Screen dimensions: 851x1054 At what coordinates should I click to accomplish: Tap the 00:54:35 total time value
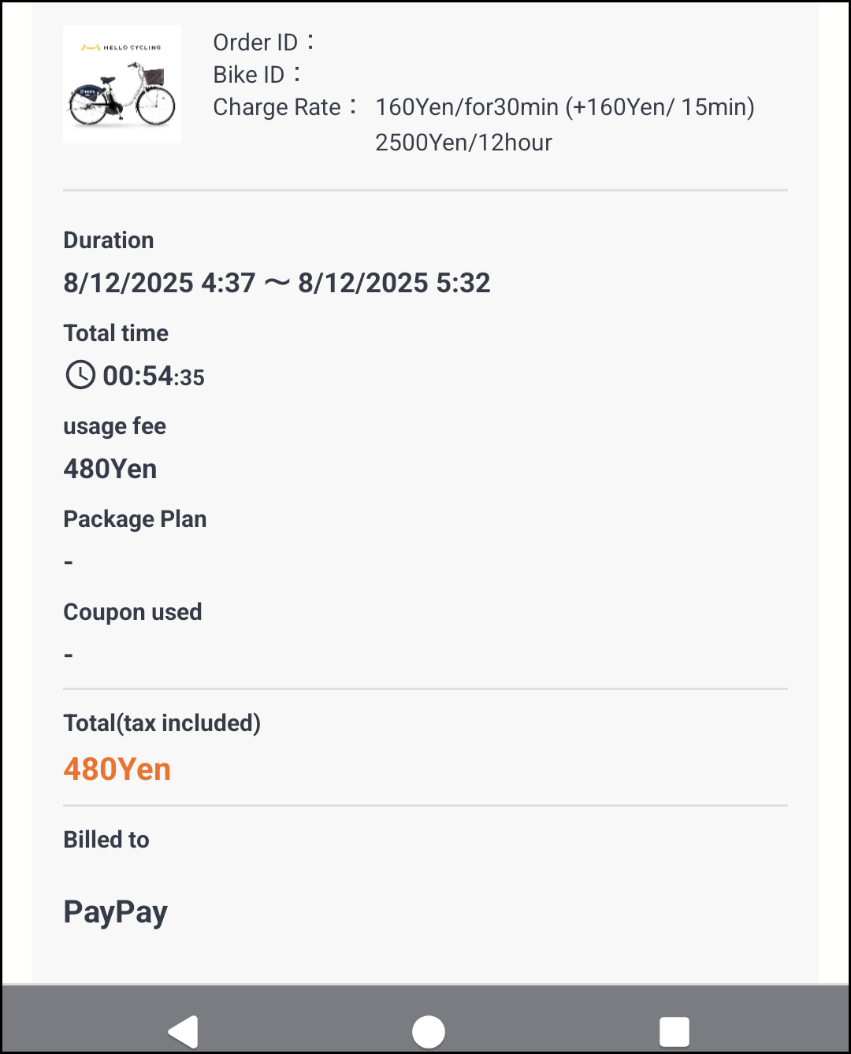(154, 377)
